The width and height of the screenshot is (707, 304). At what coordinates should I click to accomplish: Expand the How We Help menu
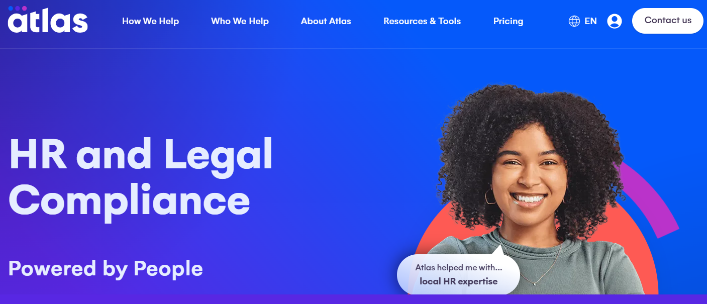click(150, 21)
